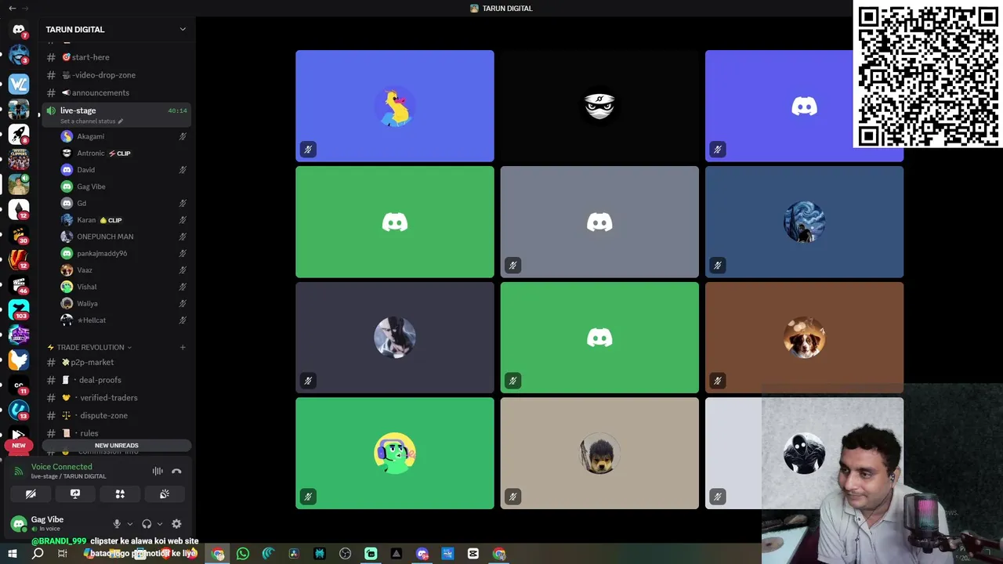Toggle microphone mute in user panel
This screenshot has height=564, width=1003.
[117, 524]
